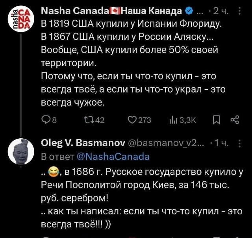252x238 pixels.
Task: Open Nasha Canada profile avatar
Action: click(x=20, y=19)
